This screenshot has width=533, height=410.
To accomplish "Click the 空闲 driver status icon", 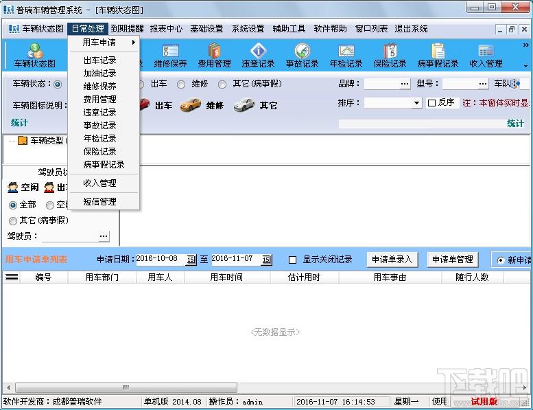I will 13,187.
